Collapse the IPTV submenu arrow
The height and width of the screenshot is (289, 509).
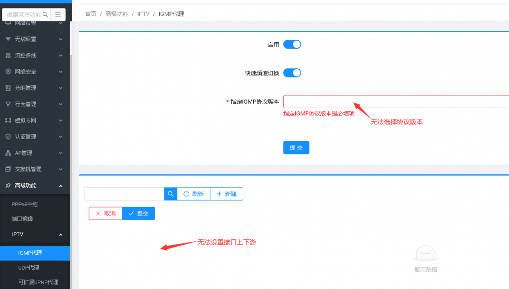(61, 234)
